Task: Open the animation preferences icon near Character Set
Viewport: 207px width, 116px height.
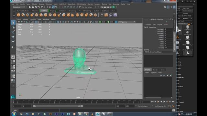Action: [173, 106]
